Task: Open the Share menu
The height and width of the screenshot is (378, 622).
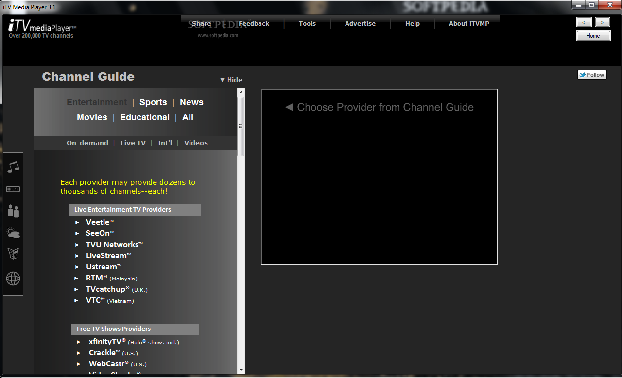Action: pos(202,23)
